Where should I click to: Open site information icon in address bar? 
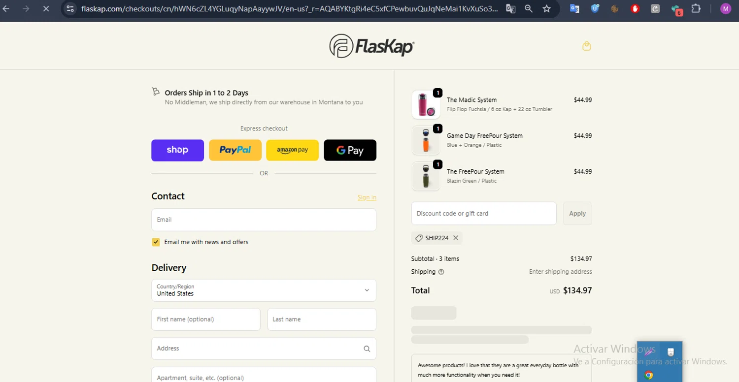pos(70,8)
